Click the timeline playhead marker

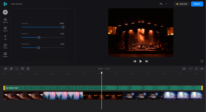101,73
